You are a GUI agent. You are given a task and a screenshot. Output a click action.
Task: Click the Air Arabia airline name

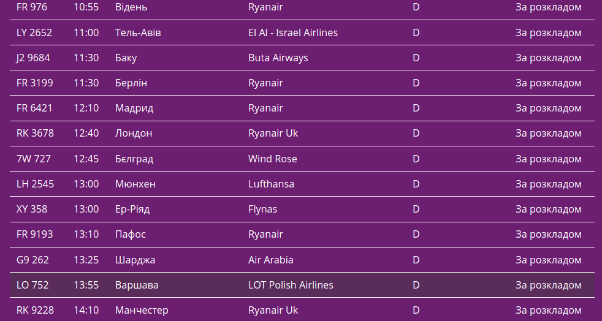(x=270, y=260)
